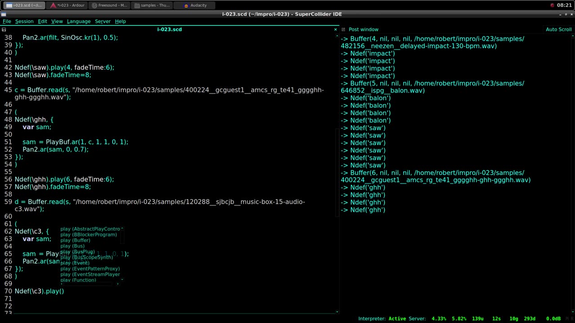Choose play (BBlockerProgram) autocomplete entry
The width and height of the screenshot is (575, 323).
click(88, 235)
